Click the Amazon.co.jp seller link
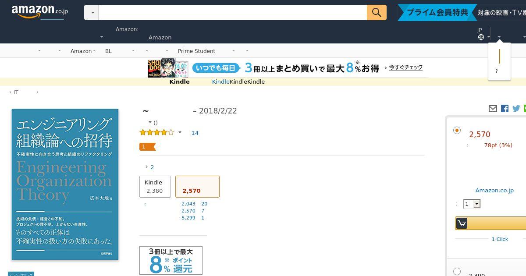Screen dimensions: 526x276 [494, 190]
